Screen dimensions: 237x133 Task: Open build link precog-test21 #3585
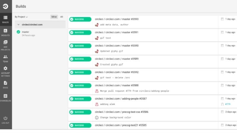tap(121, 125)
